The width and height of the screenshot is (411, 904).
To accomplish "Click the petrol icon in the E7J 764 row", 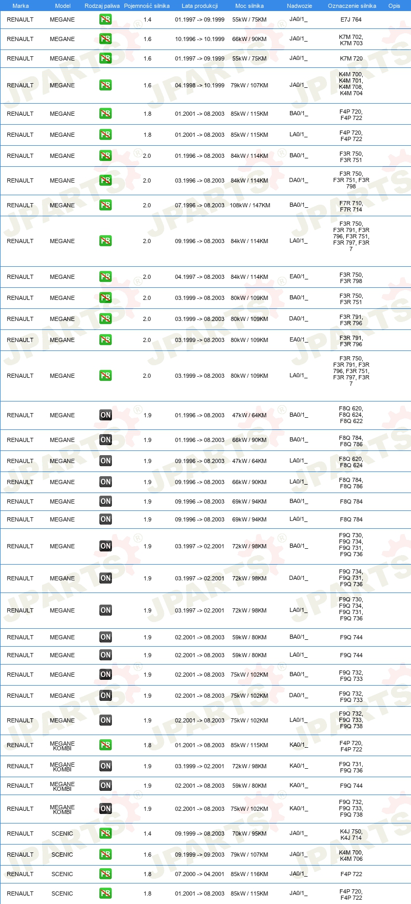I will coord(105,19).
